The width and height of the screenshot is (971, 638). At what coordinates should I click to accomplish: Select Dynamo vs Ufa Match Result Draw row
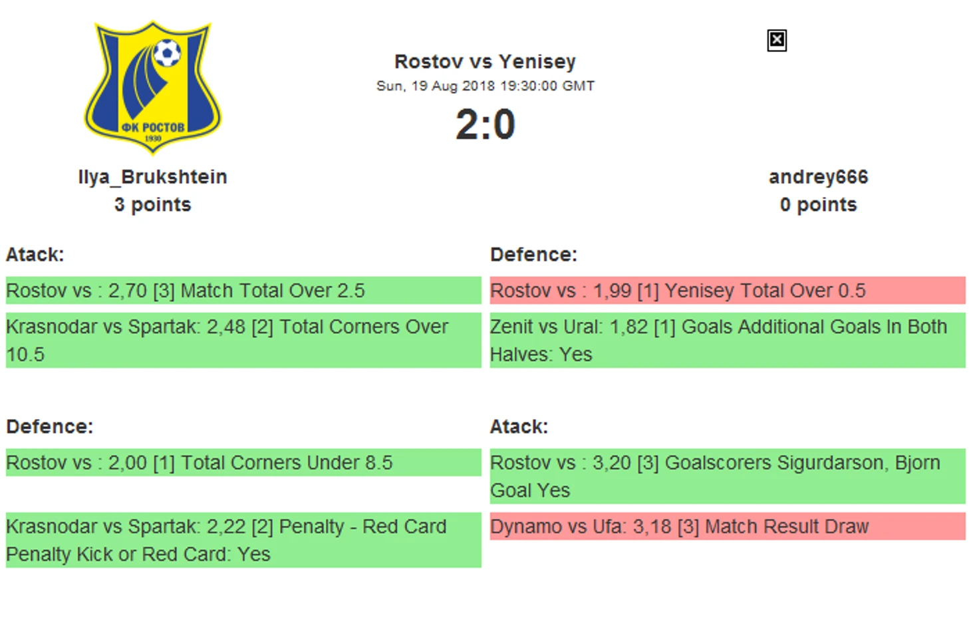[x=728, y=526]
